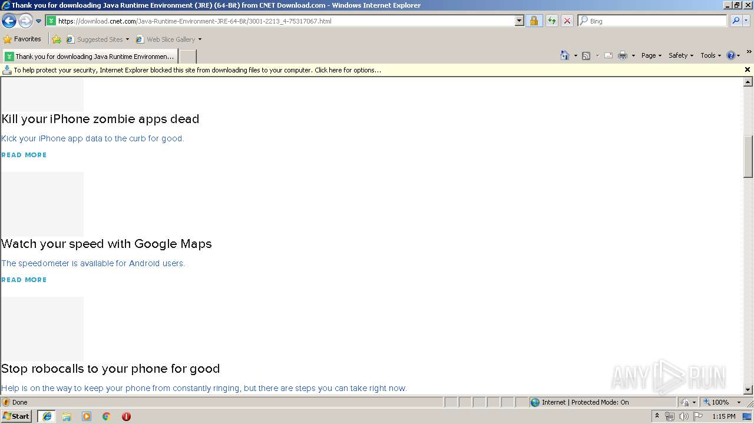Expand the Home button dropdown arrow
Viewport: 754px width, 424px height.
576,55
